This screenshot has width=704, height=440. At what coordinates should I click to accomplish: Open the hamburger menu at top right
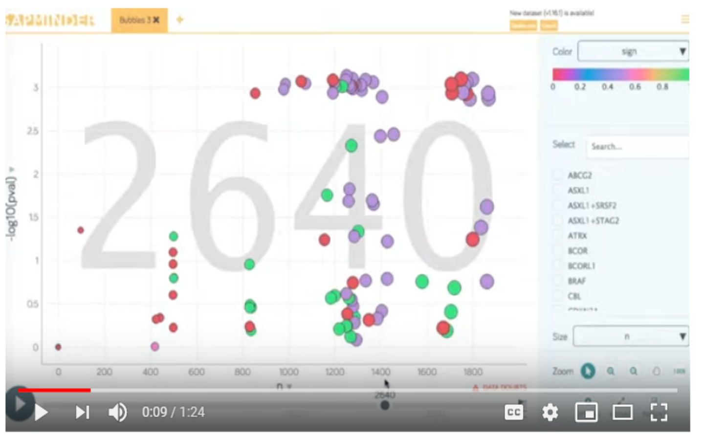(685, 20)
